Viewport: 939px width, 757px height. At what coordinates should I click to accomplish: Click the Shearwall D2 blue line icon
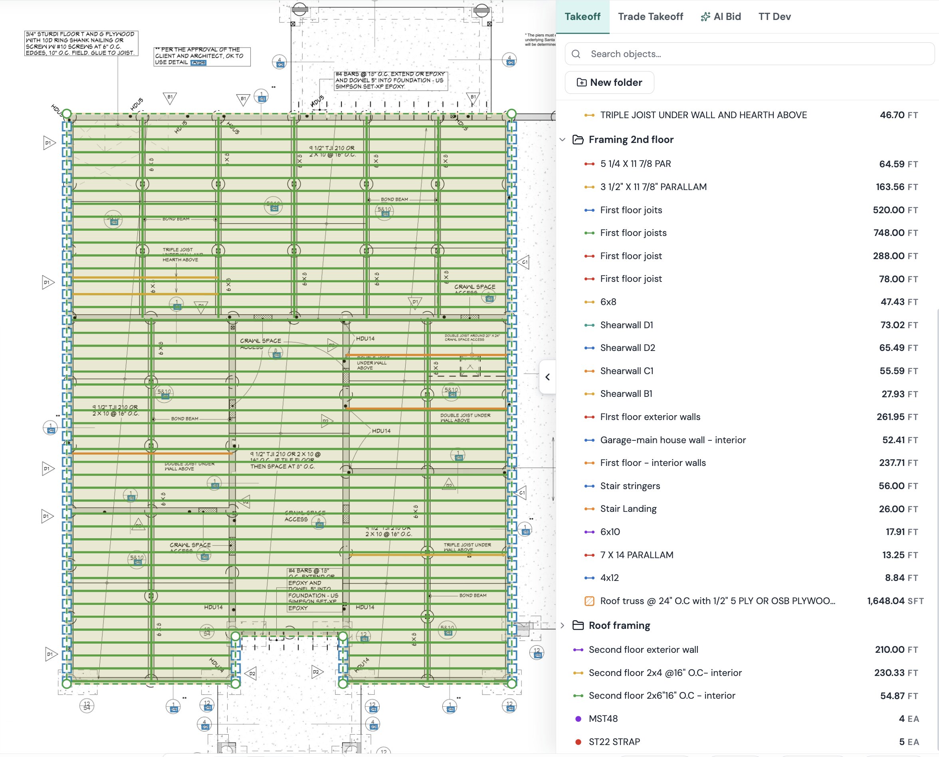tap(589, 348)
